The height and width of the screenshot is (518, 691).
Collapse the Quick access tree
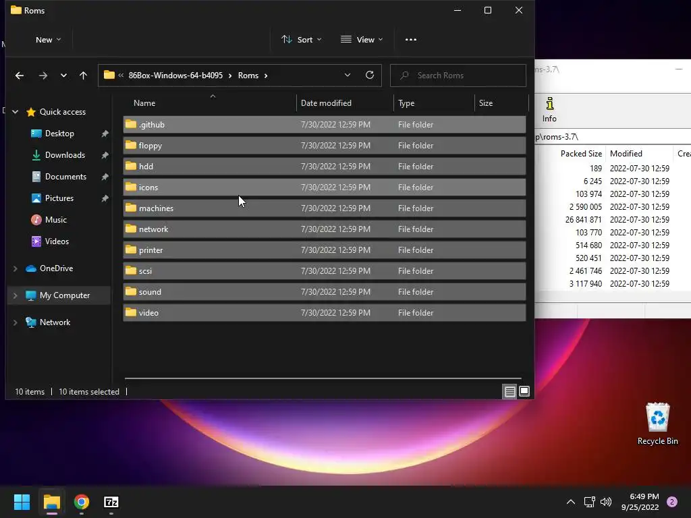point(15,112)
